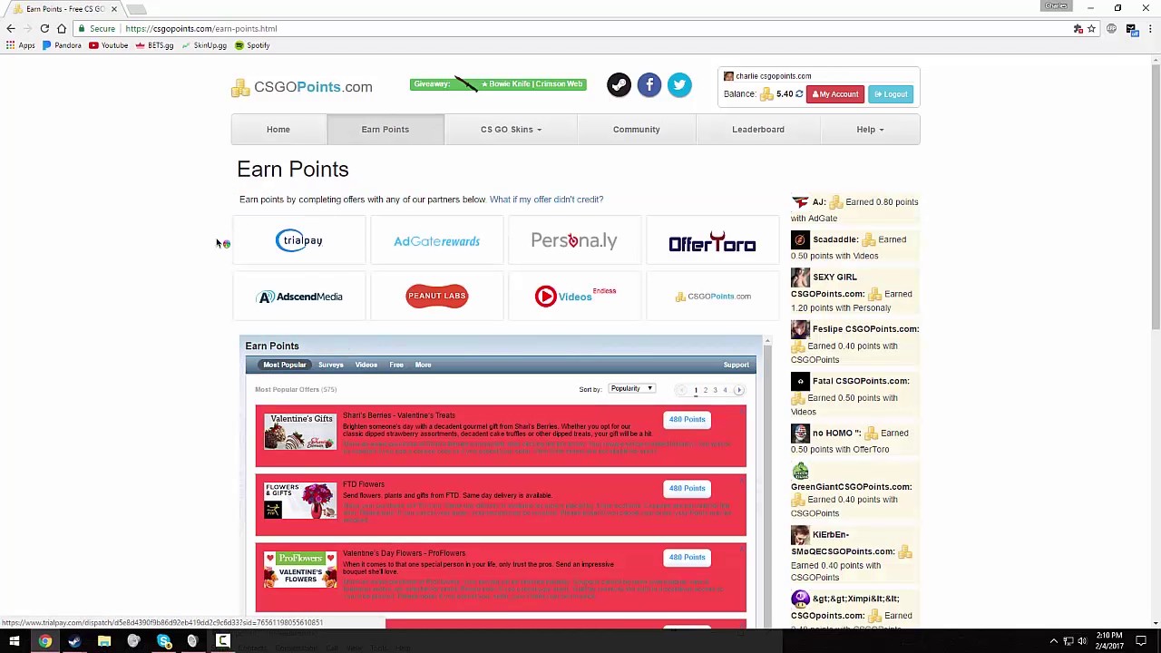Open Shari's Berries Valentine's Gifts thumbnail

click(300, 431)
